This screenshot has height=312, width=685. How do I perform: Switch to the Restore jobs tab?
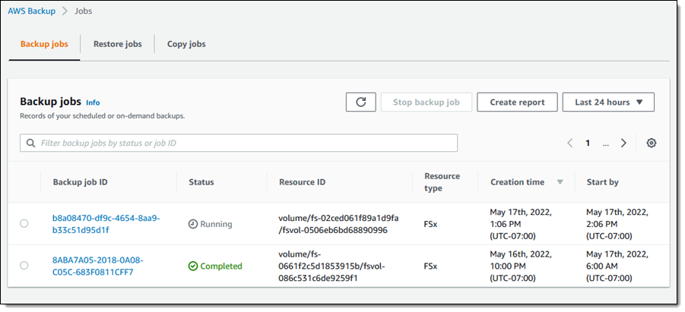[118, 44]
